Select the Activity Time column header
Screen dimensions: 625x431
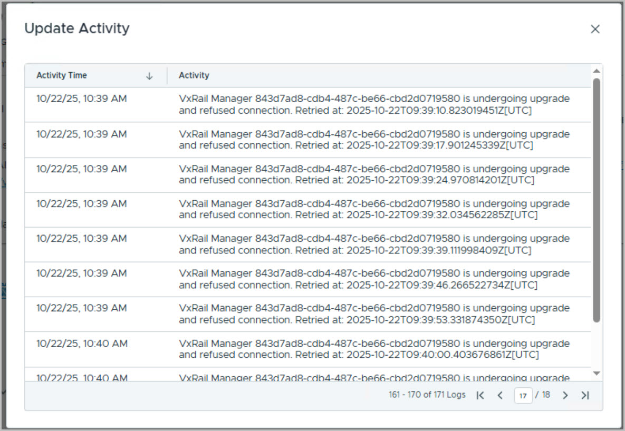click(x=62, y=75)
